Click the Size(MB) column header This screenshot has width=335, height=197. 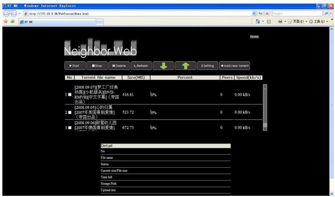point(136,78)
